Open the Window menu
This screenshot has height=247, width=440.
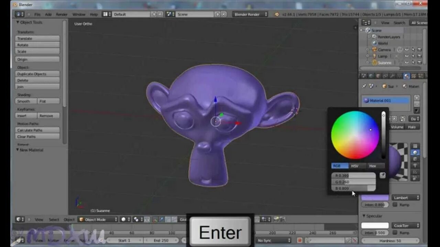point(79,14)
